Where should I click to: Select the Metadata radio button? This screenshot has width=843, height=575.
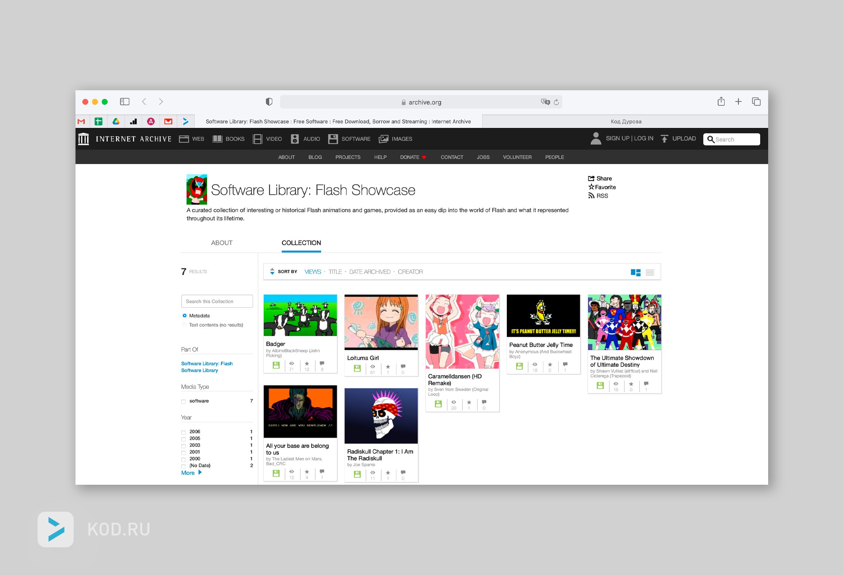tap(185, 316)
